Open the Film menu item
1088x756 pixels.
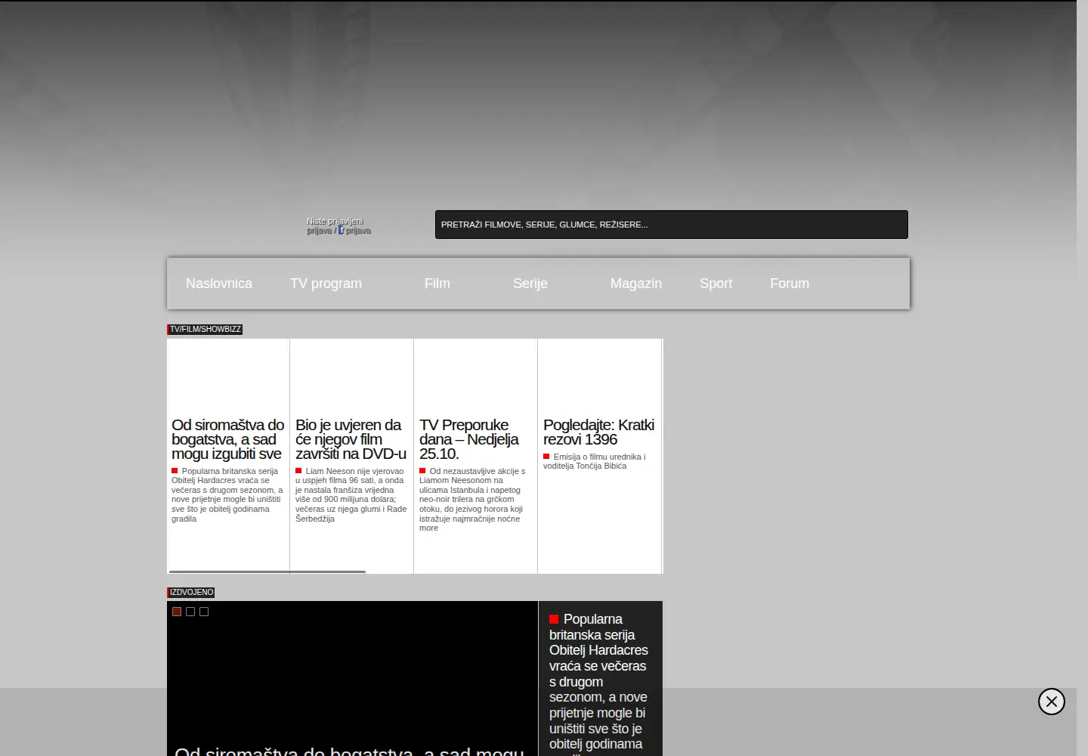[437, 283]
